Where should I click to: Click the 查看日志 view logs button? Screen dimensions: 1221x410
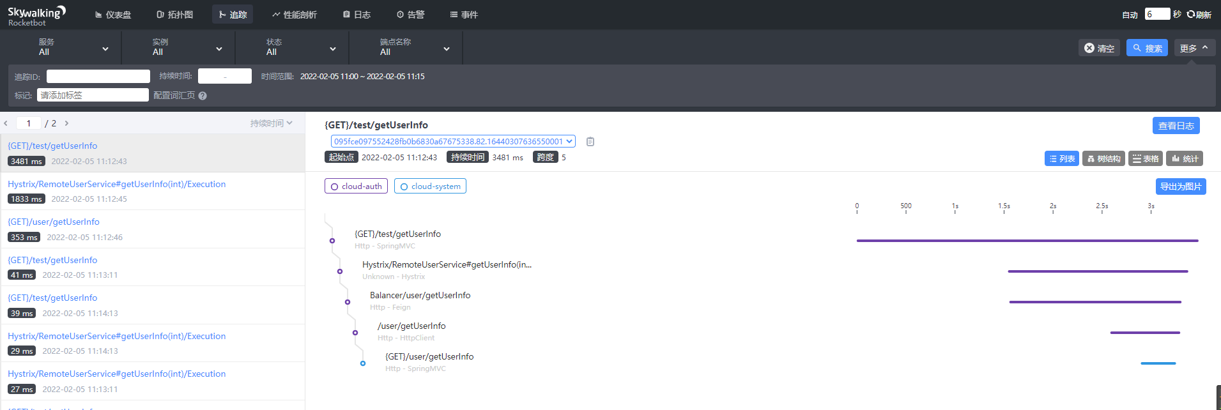[1176, 126]
